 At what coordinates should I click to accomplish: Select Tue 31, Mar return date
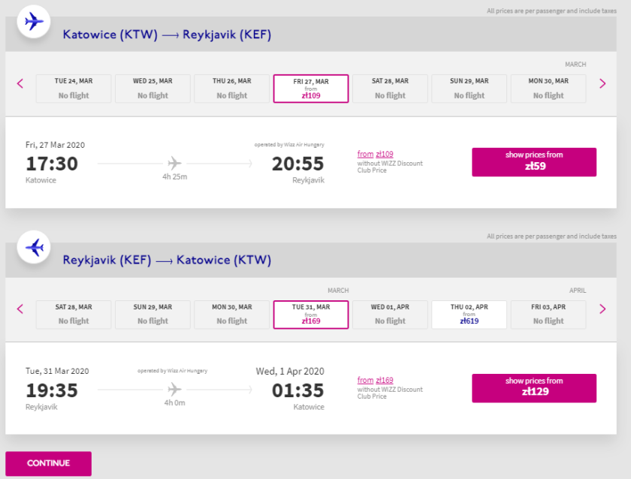[311, 315]
